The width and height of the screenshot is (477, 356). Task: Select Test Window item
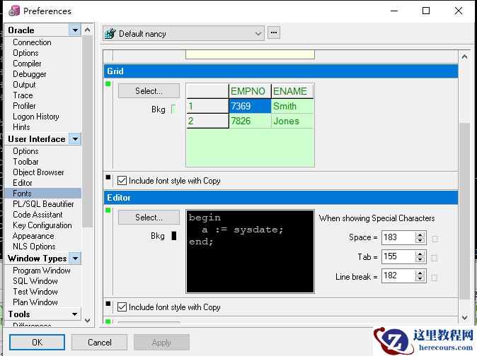(35, 292)
